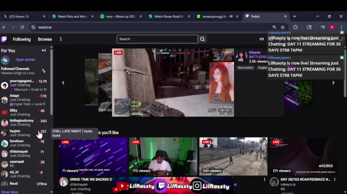Open the Following page
Image resolution: width=347 pixels, height=194 pixels.
22,39
